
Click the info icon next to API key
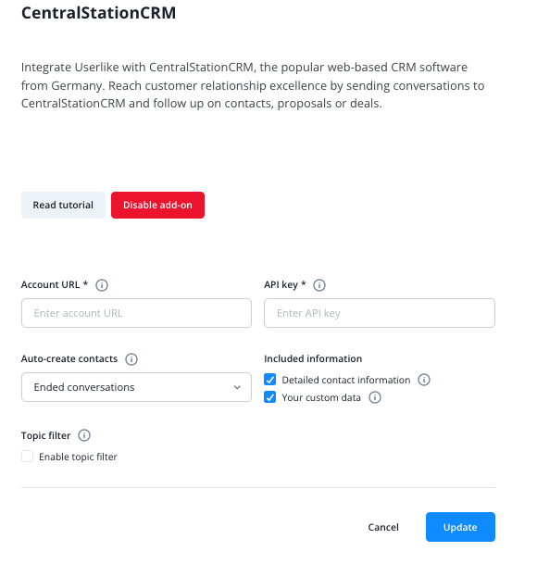pyautogui.click(x=319, y=285)
